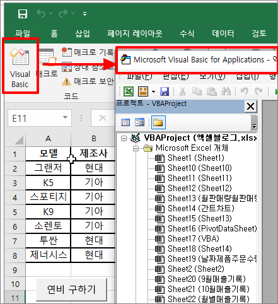Switch to the 삽입 ribbon tab
Image resolution: width=278 pixels, height=304 pixels.
83,33
